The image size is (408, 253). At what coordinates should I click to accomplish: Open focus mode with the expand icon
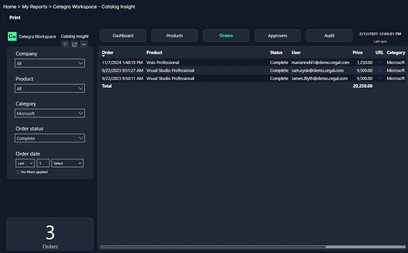coord(74,44)
